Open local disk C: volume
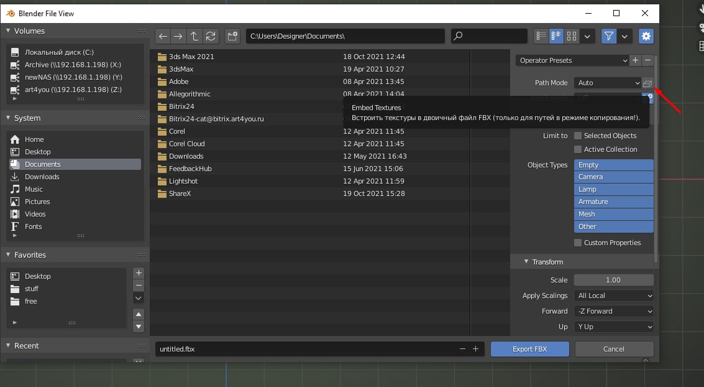The height and width of the screenshot is (387, 704). click(x=75, y=52)
